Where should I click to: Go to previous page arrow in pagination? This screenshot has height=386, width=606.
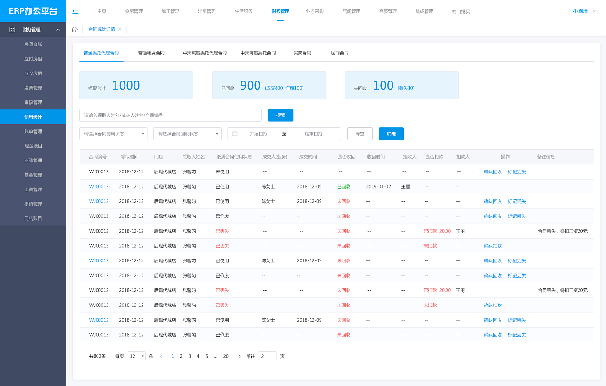(161, 356)
